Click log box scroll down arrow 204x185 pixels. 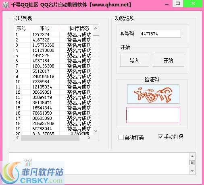(x=192, y=171)
